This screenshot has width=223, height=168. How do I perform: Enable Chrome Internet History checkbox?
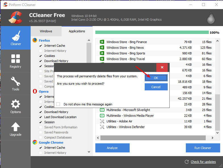click(x=41, y=153)
